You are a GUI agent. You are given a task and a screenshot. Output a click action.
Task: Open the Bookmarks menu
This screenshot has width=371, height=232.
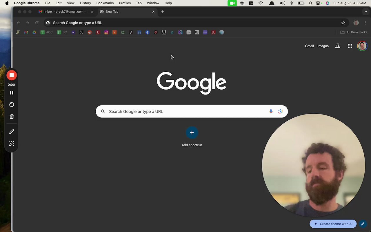click(105, 3)
